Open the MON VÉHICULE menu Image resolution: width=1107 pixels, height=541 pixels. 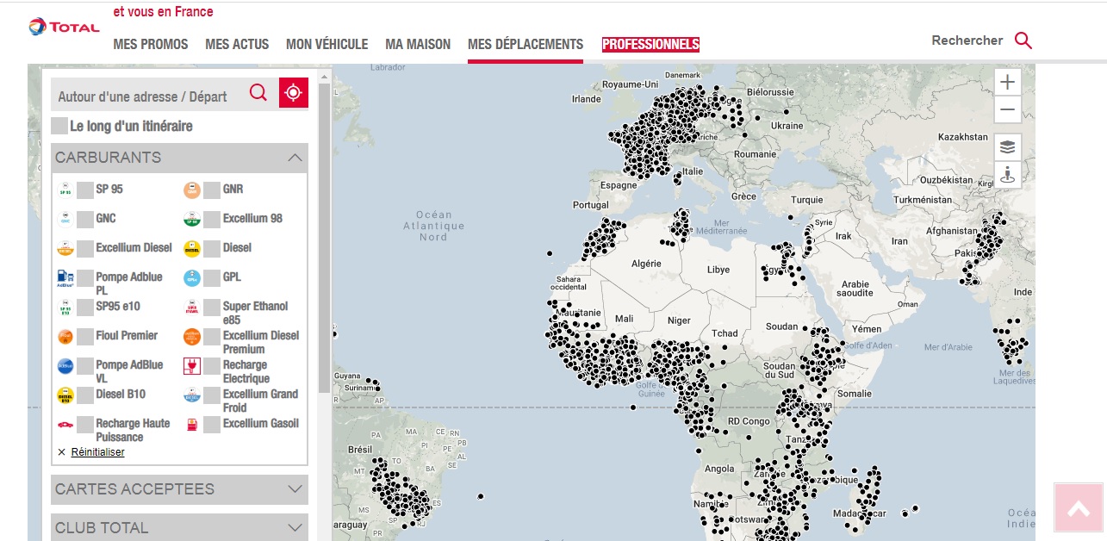[327, 45]
